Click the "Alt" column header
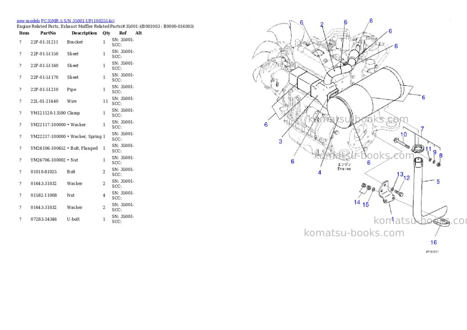 tap(139, 33)
